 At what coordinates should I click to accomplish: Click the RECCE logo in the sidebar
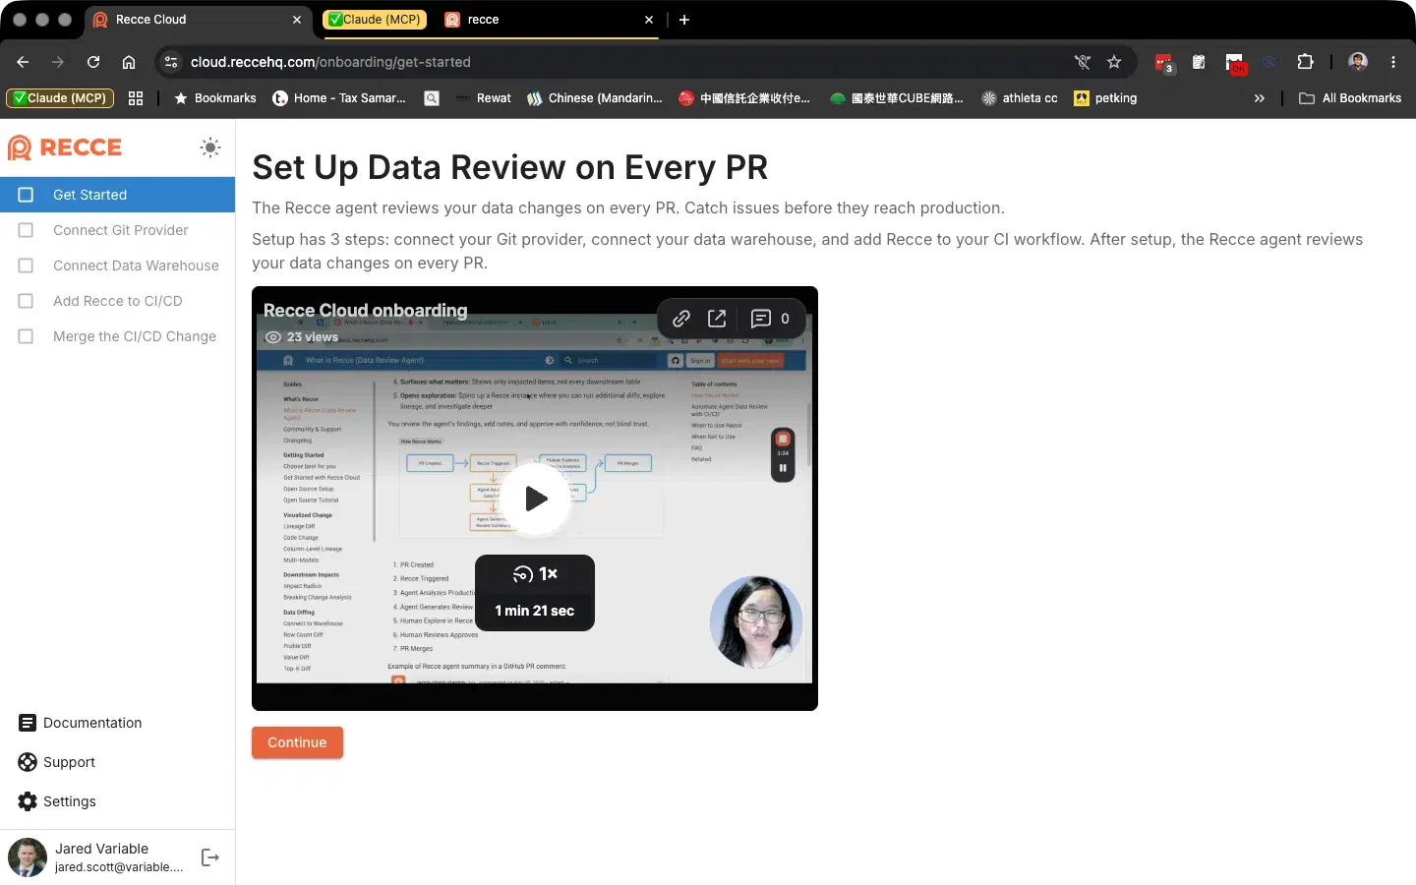pos(65,147)
